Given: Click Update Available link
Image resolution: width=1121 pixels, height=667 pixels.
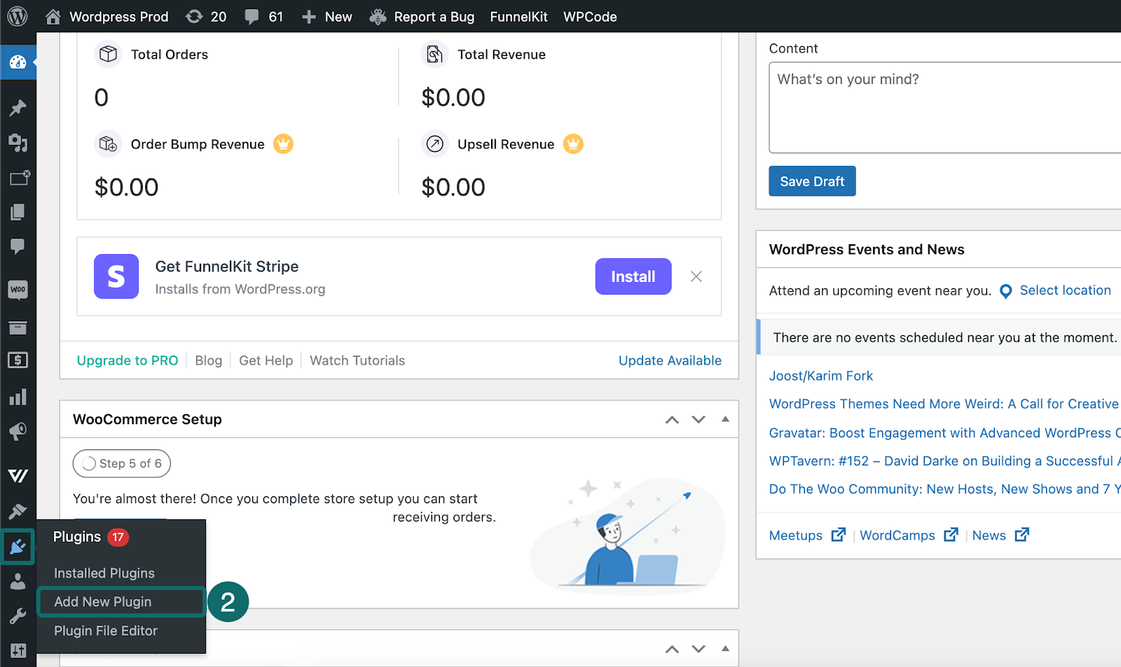Looking at the screenshot, I should 670,360.
